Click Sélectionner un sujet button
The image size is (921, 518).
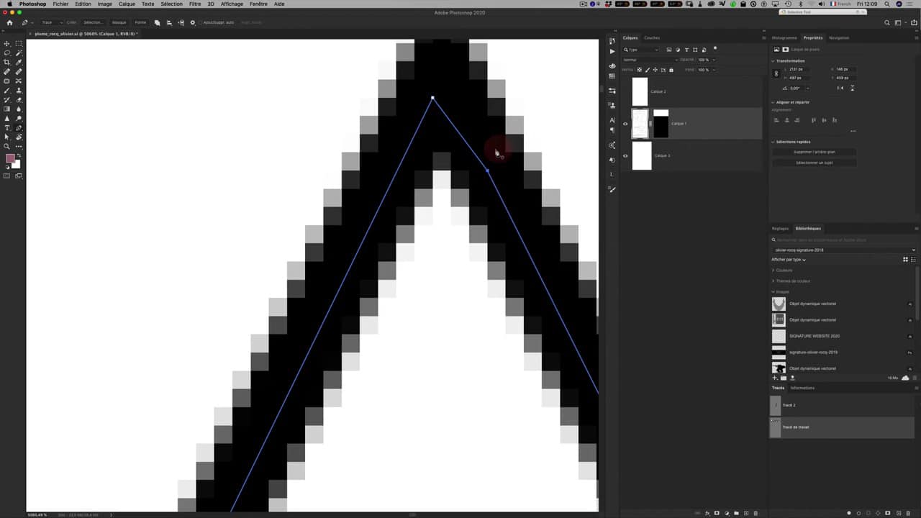click(815, 163)
